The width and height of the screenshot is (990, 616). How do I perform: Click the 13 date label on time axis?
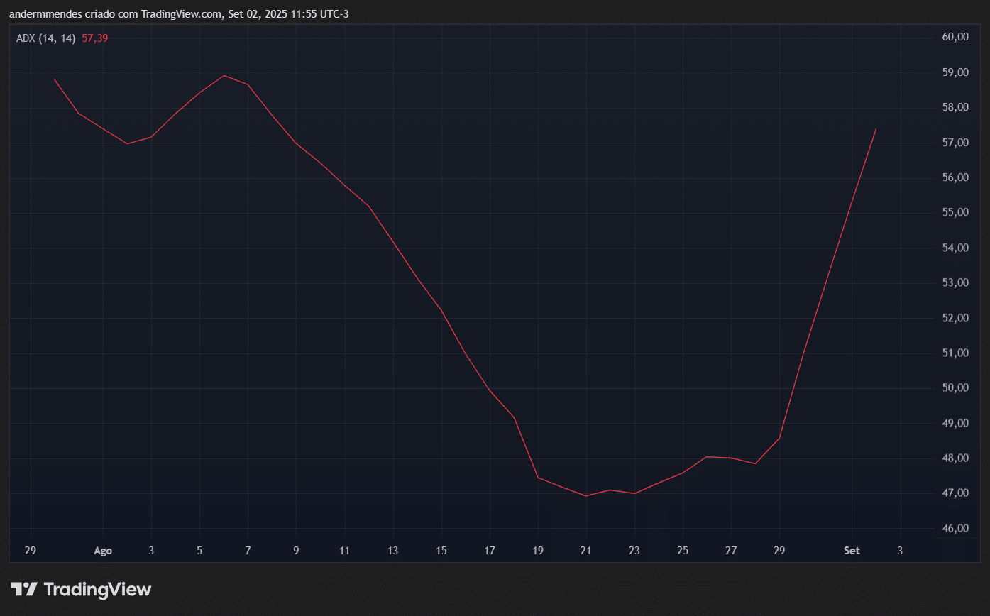coord(392,550)
